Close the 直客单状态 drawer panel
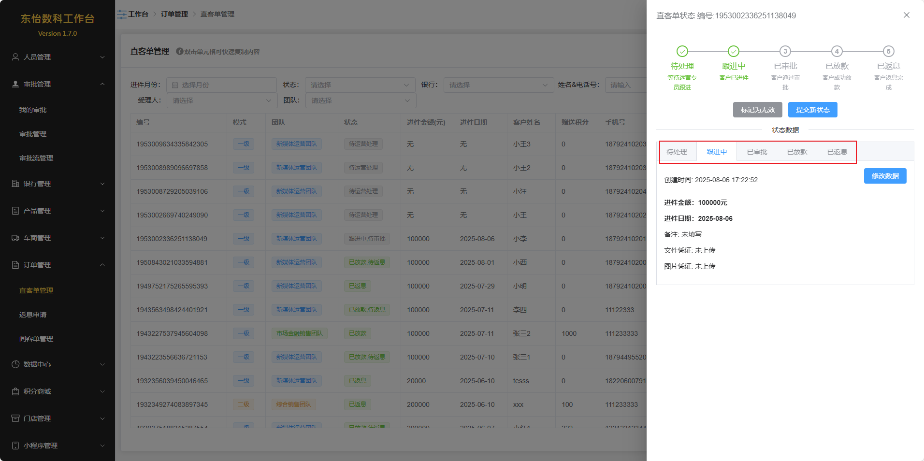 (x=906, y=15)
